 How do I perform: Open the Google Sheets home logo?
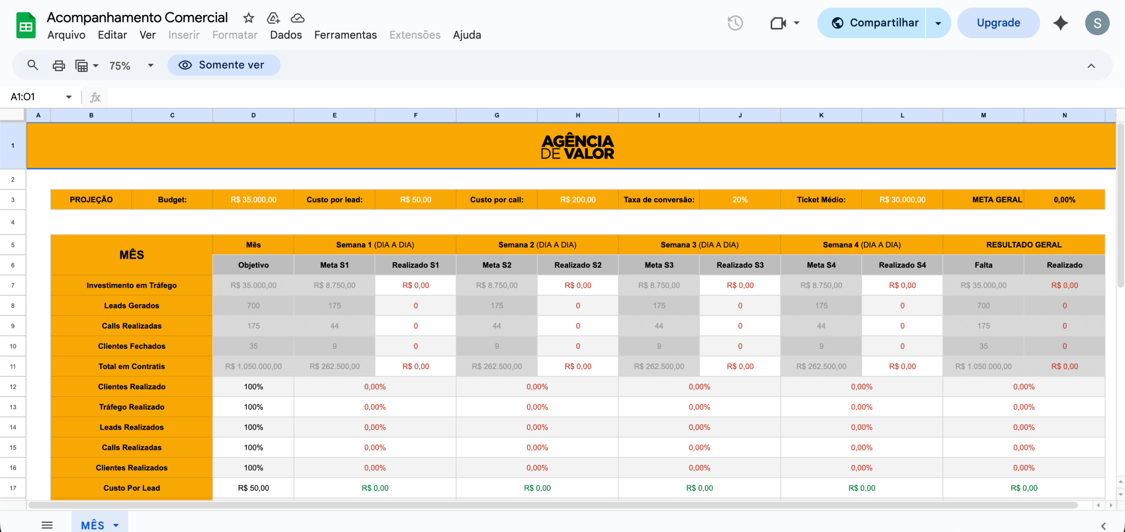point(26,25)
